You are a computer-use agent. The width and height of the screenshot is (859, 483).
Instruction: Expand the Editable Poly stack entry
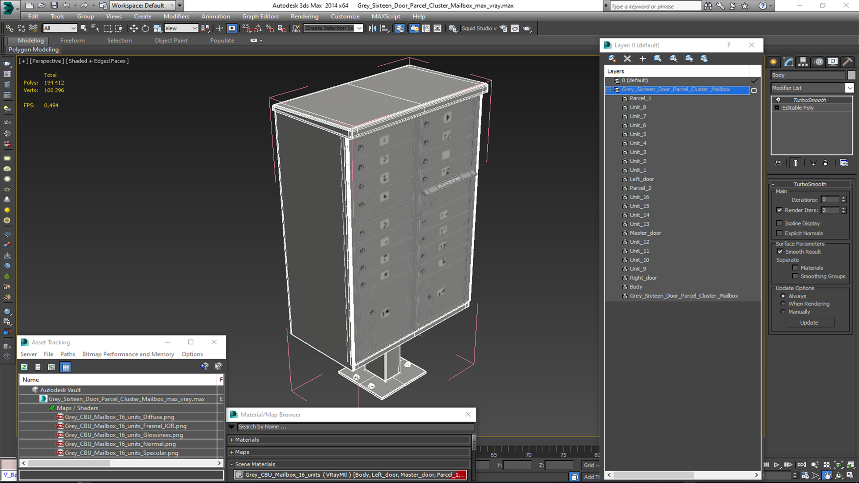pyautogui.click(x=777, y=108)
